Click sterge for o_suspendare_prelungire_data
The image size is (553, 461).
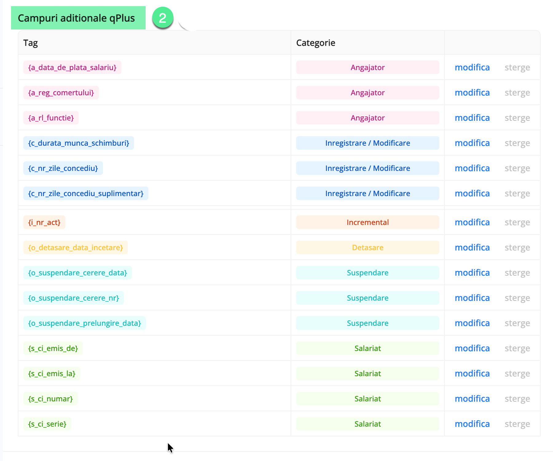tap(517, 323)
